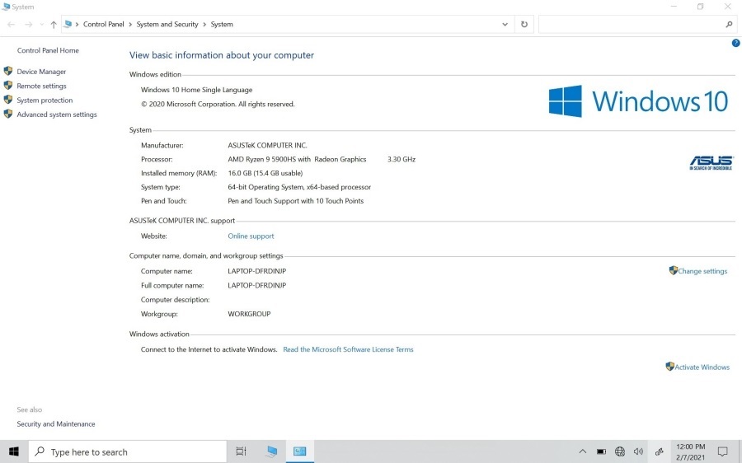This screenshot has height=463, width=742.
Task: Open Advanced system settings
Action: (57, 114)
